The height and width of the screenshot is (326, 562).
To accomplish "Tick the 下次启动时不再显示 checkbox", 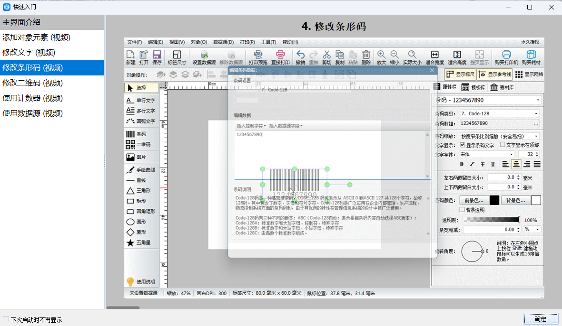I will coord(6,319).
